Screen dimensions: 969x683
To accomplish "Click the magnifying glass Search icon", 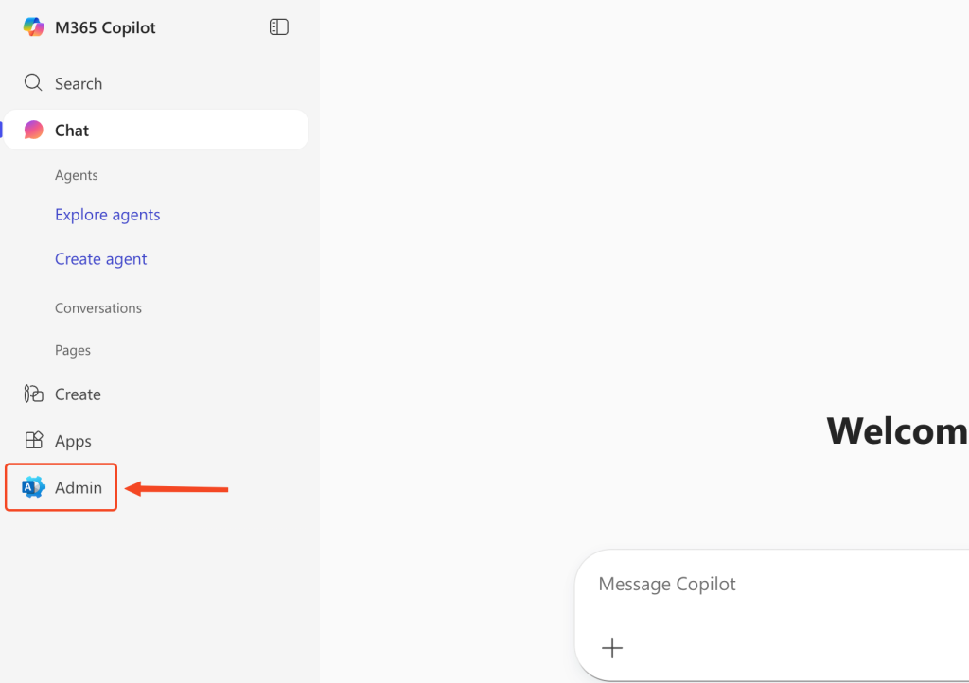I will click(x=33, y=83).
